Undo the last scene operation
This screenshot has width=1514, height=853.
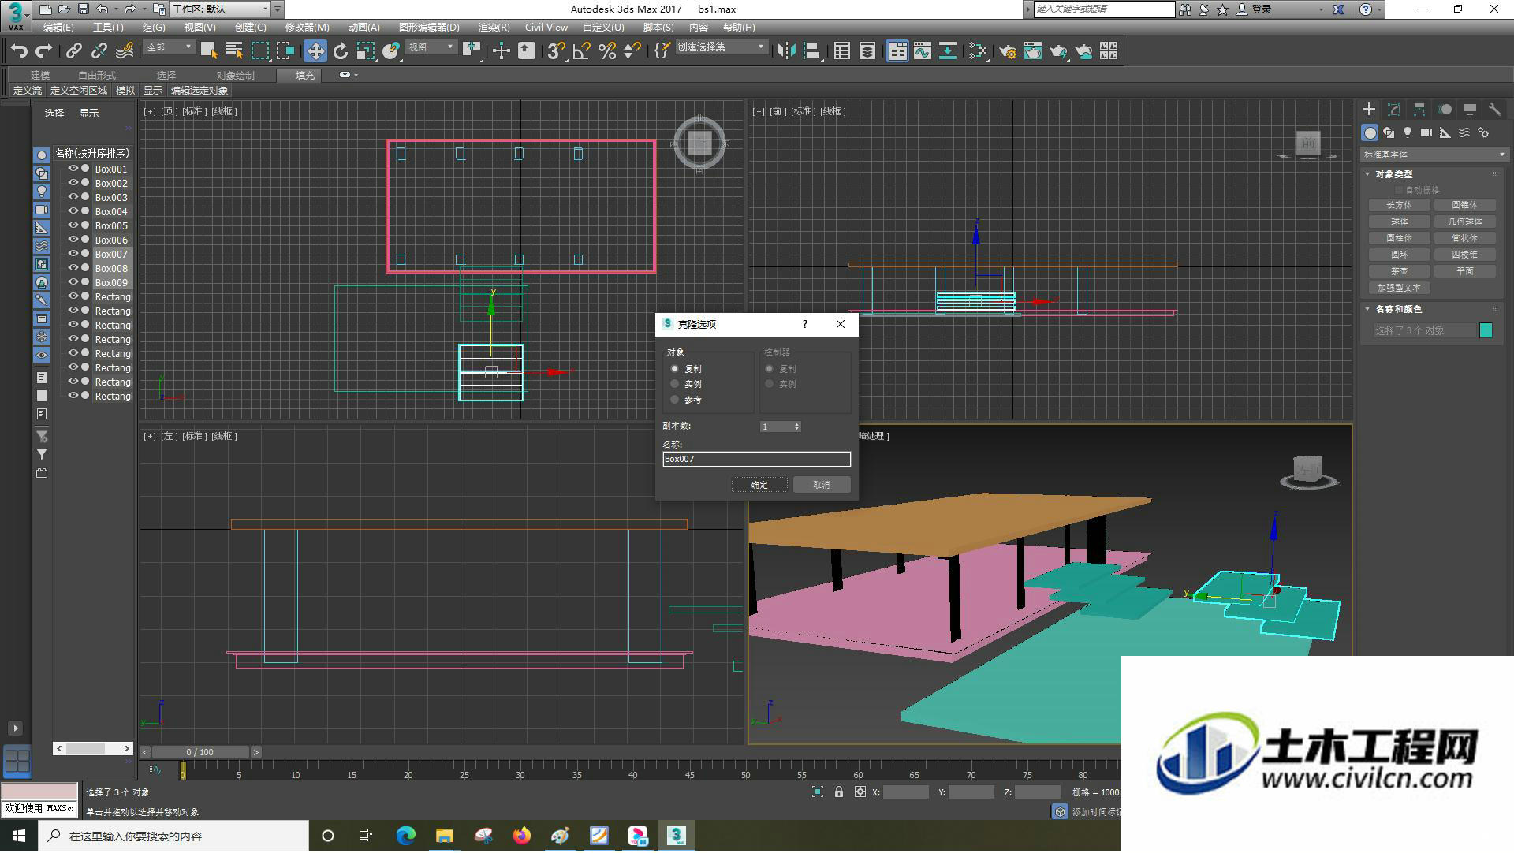tap(18, 51)
